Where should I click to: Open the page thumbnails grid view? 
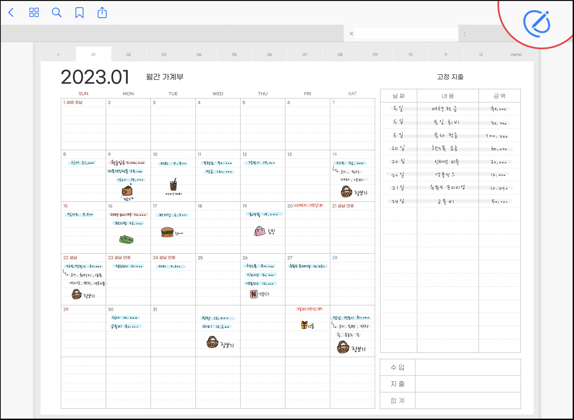coord(34,12)
